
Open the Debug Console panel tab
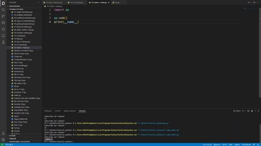(70, 111)
